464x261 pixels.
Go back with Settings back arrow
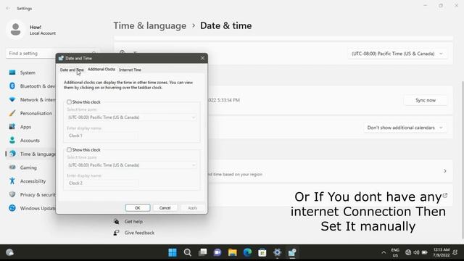[8, 8]
